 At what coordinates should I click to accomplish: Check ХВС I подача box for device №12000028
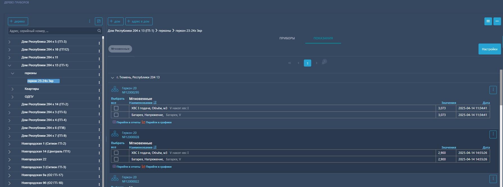[116, 153]
